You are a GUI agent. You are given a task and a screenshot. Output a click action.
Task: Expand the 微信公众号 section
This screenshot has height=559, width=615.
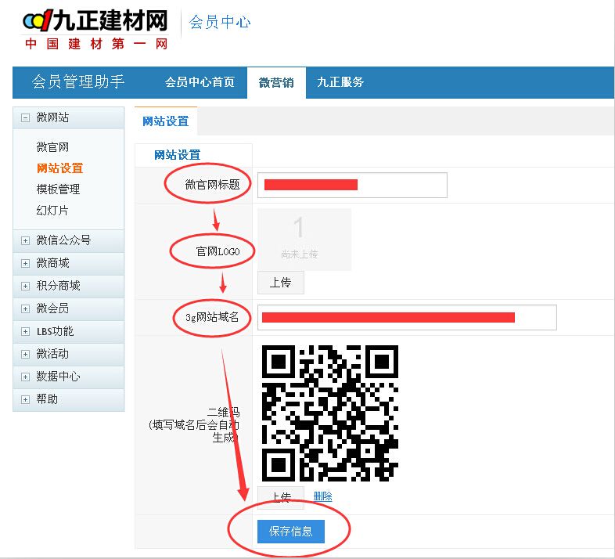(26, 240)
